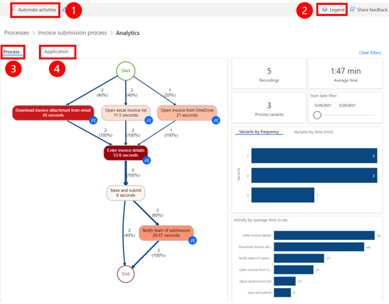Click the Automate activities button
The width and height of the screenshot is (389, 304).
coord(34,10)
